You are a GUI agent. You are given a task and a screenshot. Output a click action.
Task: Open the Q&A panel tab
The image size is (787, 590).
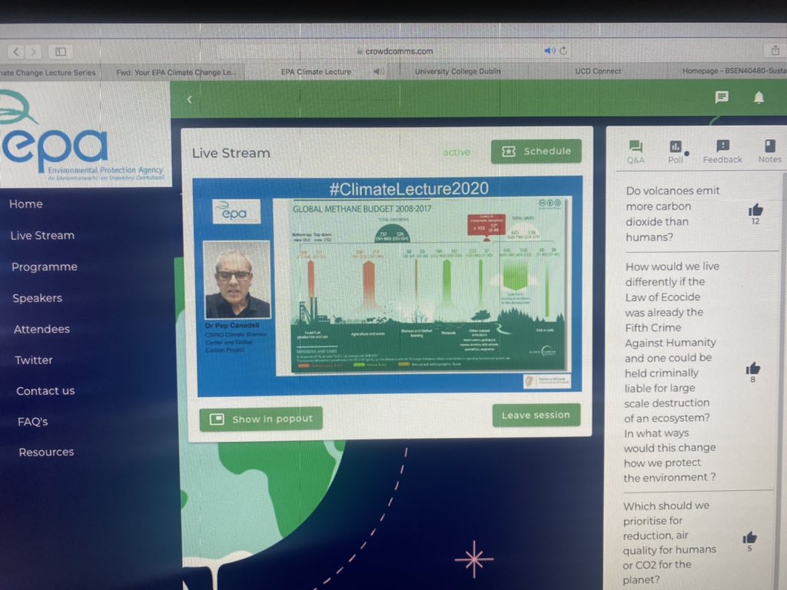pos(636,151)
